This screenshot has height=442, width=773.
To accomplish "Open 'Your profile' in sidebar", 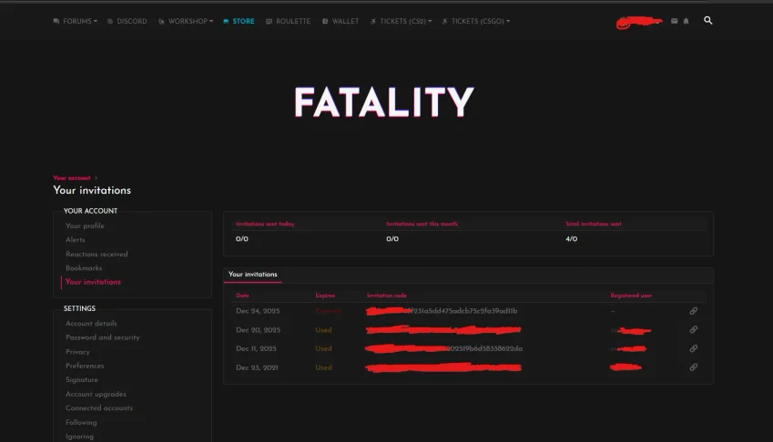I will point(85,226).
